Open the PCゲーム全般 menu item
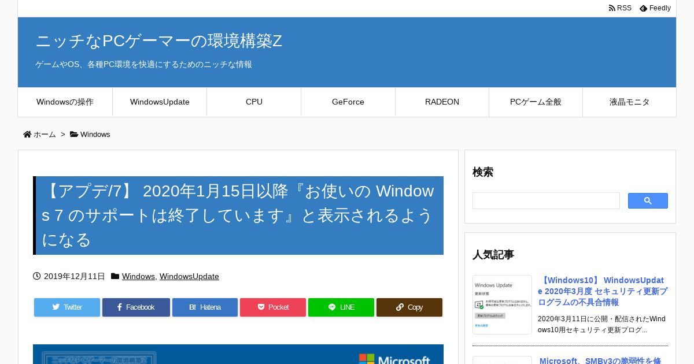 pyautogui.click(x=536, y=102)
